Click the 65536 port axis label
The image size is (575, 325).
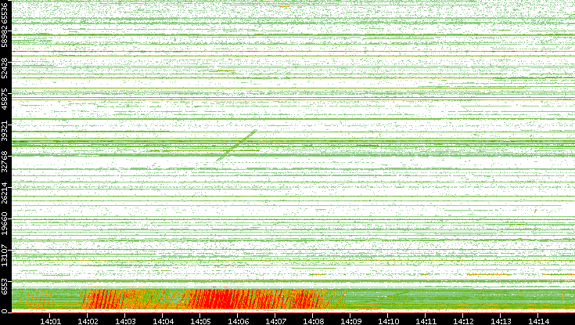[6, 12]
